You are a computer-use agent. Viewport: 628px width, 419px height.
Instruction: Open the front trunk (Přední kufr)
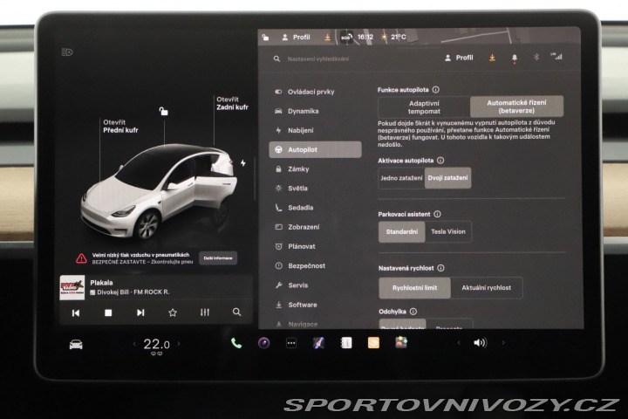point(120,127)
